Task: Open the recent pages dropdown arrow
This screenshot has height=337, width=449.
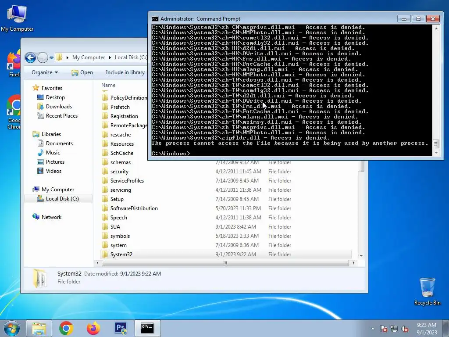Action: (52, 57)
